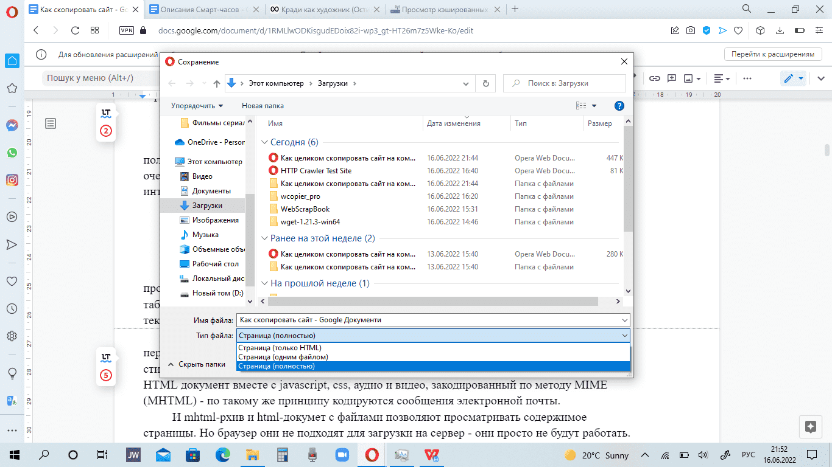Select Страница (полностью) list option
The image size is (832, 467).
point(433,366)
